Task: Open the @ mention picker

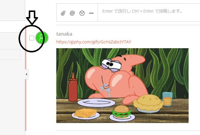Action: coord(72,13)
